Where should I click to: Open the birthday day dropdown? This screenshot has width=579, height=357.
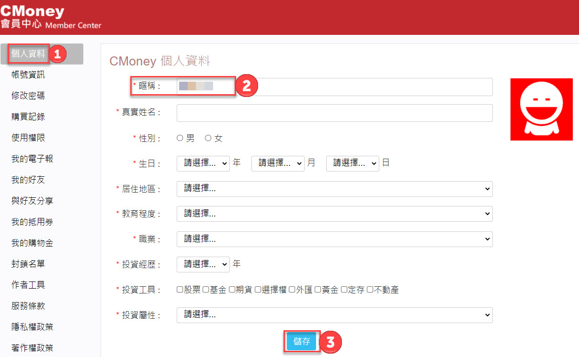click(352, 163)
